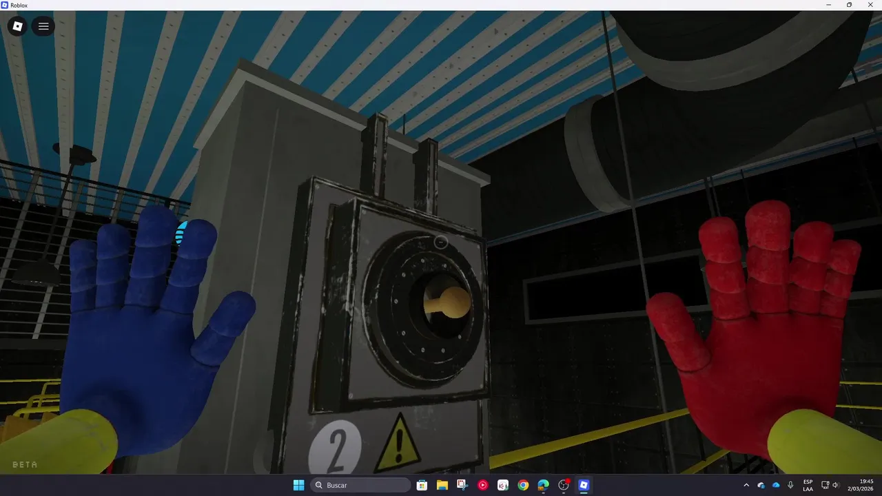This screenshot has height=496, width=882.
Task: Open the OneDrive cloud tray icon
Action: [776, 485]
